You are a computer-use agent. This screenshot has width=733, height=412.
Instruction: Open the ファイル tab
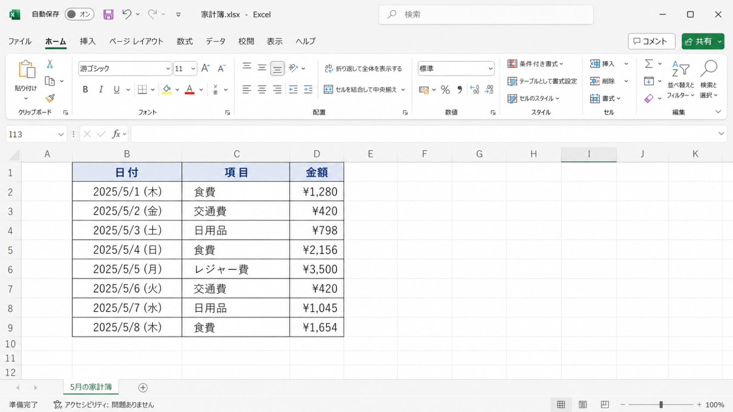point(20,41)
